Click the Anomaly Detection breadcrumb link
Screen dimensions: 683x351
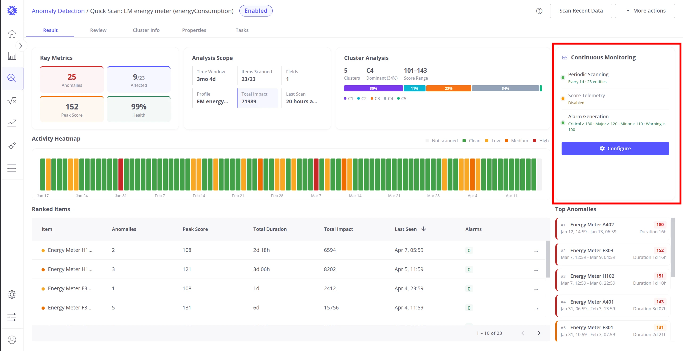click(x=58, y=11)
